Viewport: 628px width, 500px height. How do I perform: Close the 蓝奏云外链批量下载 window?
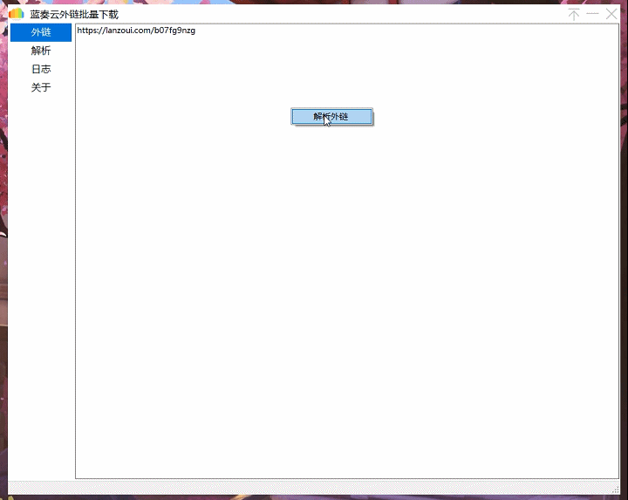click(x=611, y=14)
